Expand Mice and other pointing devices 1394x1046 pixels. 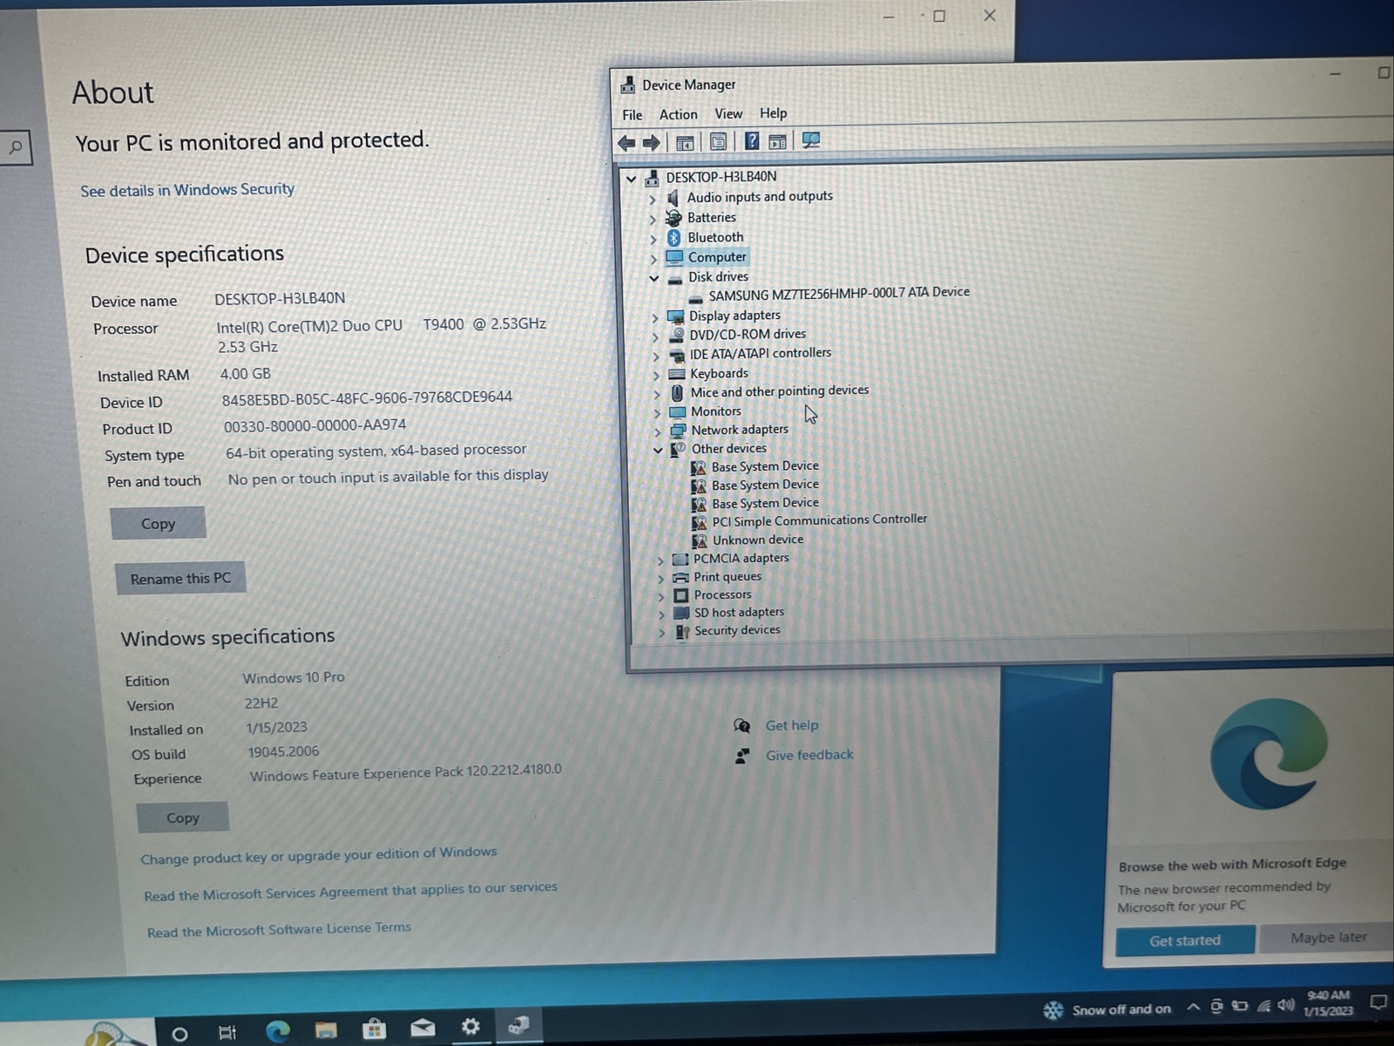657,394
